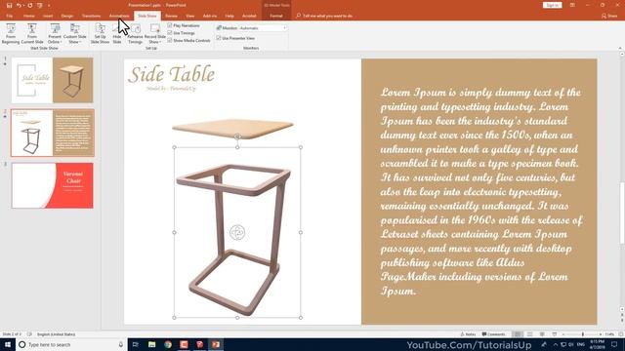This screenshot has width=625, height=351.
Task: Click the zoom slider
Action: click(x=582, y=334)
